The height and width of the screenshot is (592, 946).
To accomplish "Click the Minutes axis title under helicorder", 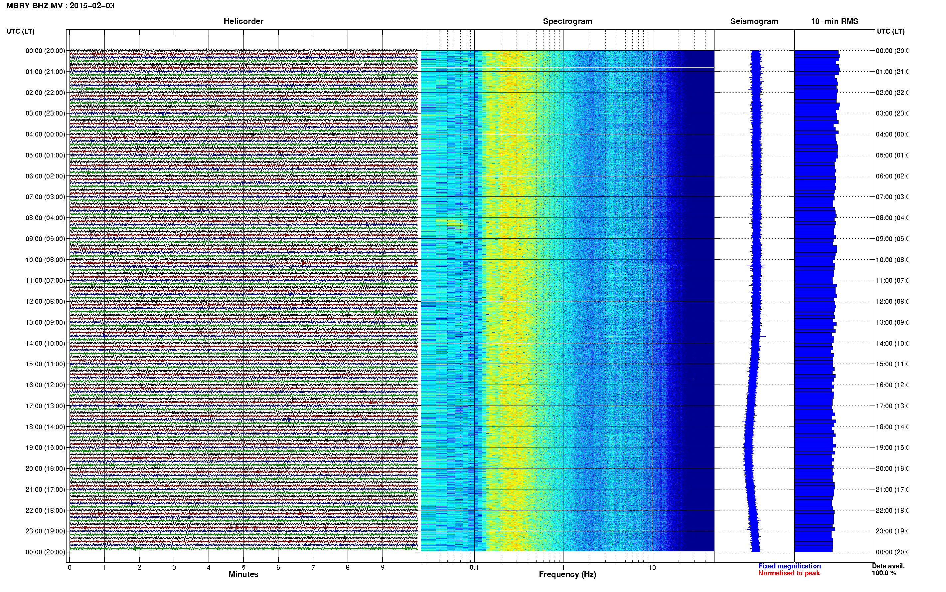I will (x=243, y=574).
